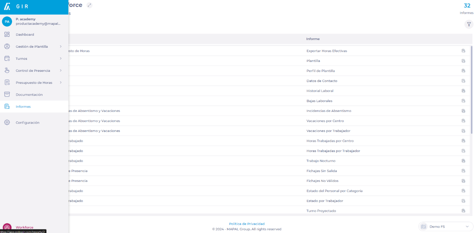Click the expand arrows icon beside the title

[x=90, y=5]
